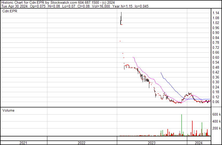
Task: Click the 0.60 price axis value
Action: point(216,57)
